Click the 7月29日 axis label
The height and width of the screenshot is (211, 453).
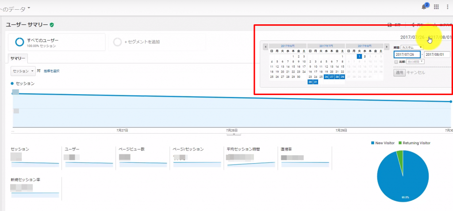point(342,130)
